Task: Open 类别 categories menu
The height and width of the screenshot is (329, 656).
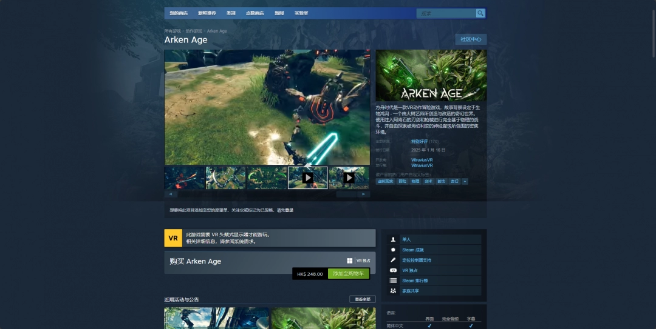Action: (231, 13)
